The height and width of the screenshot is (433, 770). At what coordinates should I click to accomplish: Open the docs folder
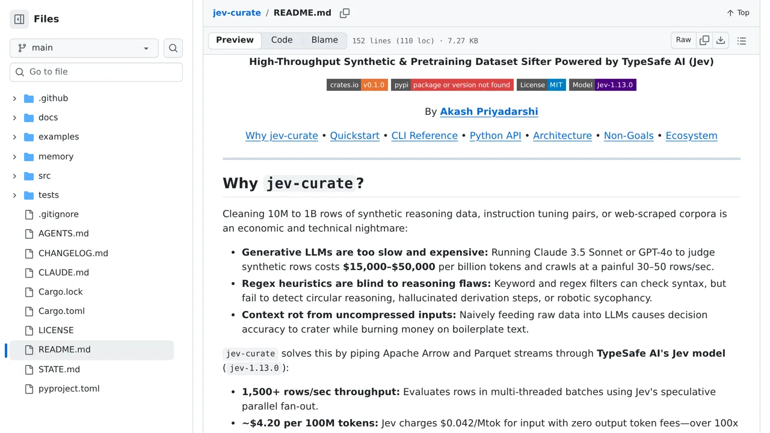(x=48, y=118)
